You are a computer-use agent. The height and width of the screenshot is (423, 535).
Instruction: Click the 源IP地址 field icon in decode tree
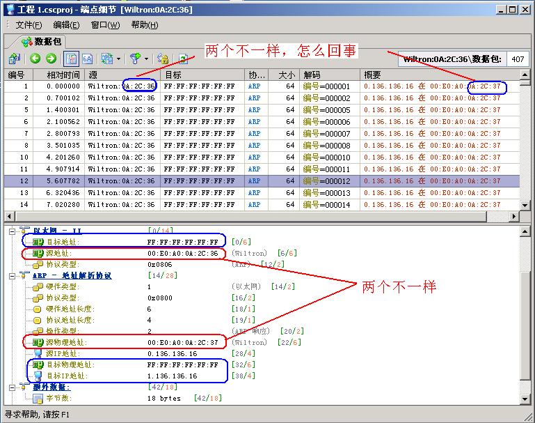[39, 354]
